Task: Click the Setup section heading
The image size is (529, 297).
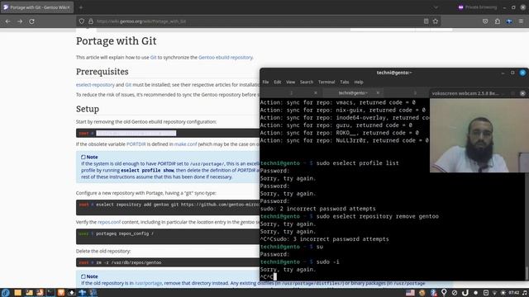Action: (x=88, y=109)
